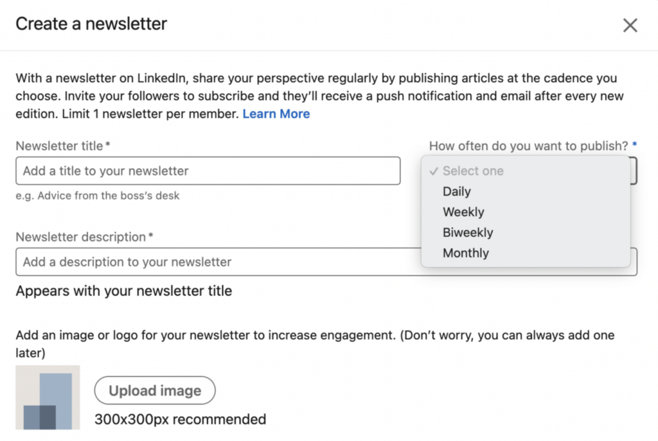658x441 pixels.
Task: Click the checkmark next to Select one
Action: (x=435, y=171)
